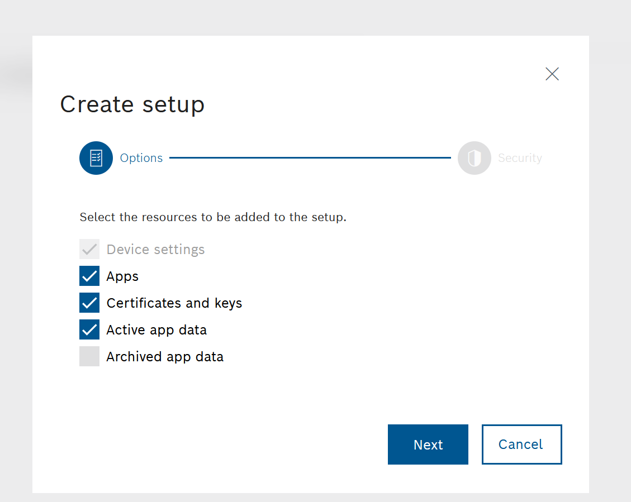Click the Cancel button
This screenshot has height=502, width=631.
pyautogui.click(x=521, y=444)
